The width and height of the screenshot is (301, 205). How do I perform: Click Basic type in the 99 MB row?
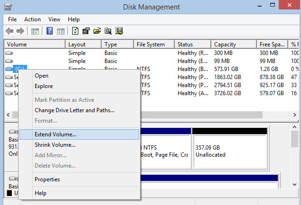[x=111, y=61]
